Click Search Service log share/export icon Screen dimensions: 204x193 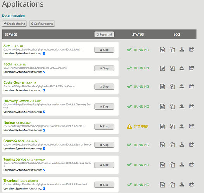pos(191,144)
